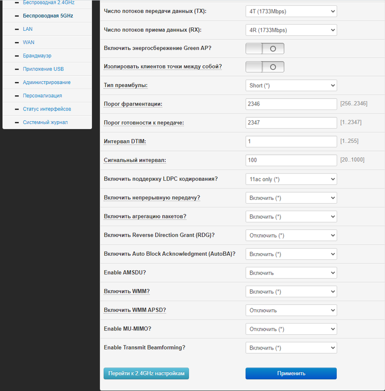Open the агрегацию пакетов dropdown
The width and height of the screenshot is (385, 391).
tap(291, 217)
